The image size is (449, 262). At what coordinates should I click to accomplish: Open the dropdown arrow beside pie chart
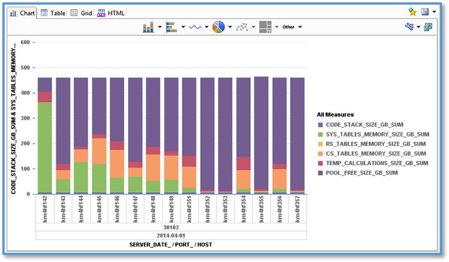click(230, 27)
